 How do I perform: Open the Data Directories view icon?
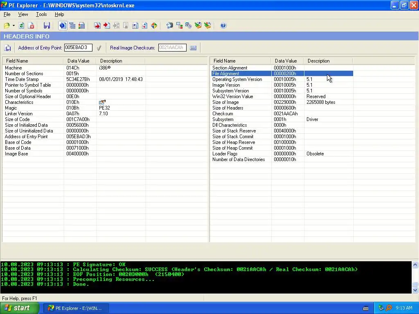pyautogui.click(x=72, y=26)
